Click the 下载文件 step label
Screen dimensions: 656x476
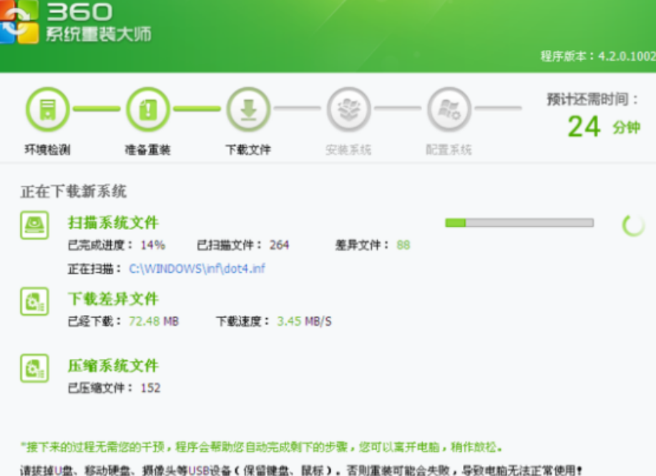[x=248, y=150]
